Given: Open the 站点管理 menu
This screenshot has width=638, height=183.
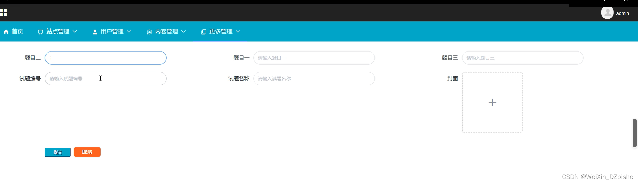Looking at the screenshot, I should coord(58,31).
